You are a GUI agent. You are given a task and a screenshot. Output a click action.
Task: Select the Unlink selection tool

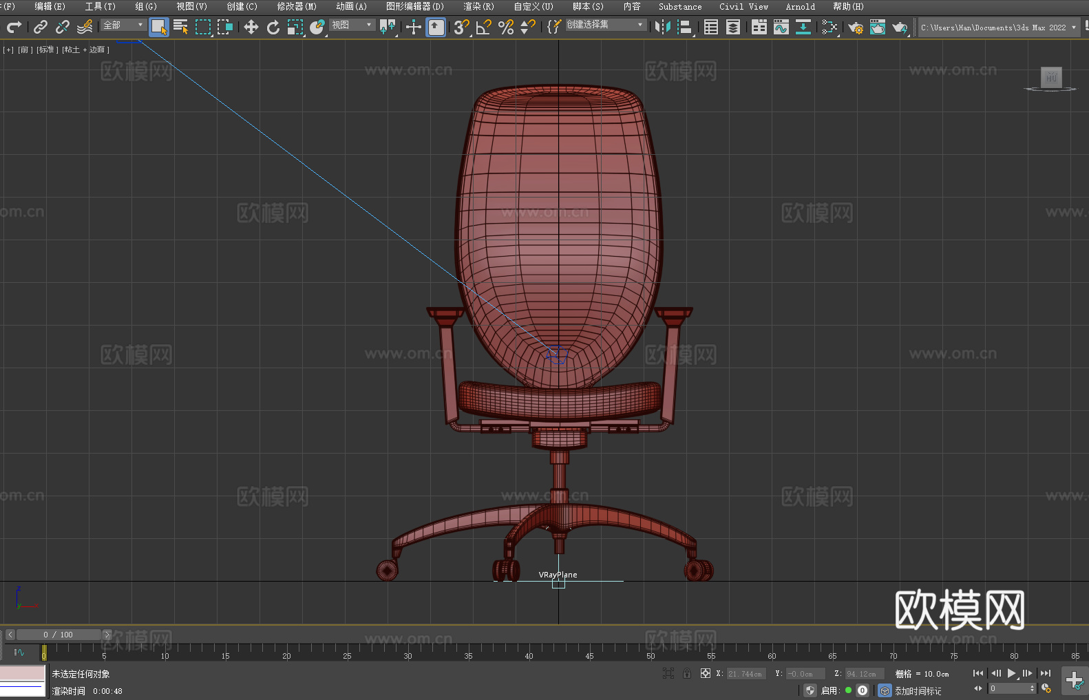pos(63,27)
